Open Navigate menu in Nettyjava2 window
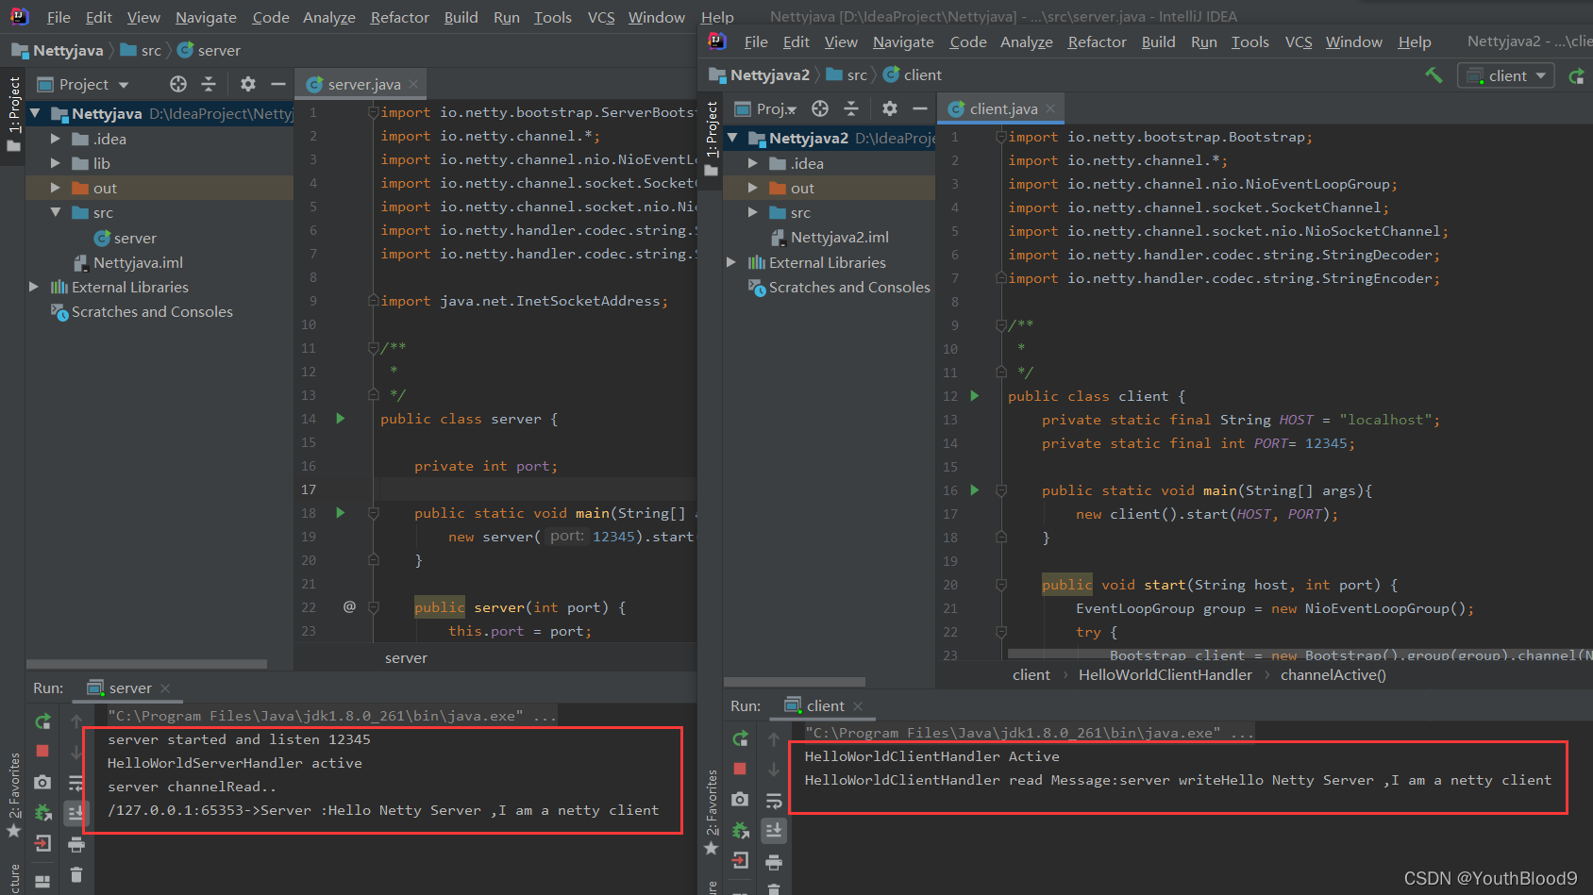This screenshot has height=895, width=1593. tap(903, 41)
